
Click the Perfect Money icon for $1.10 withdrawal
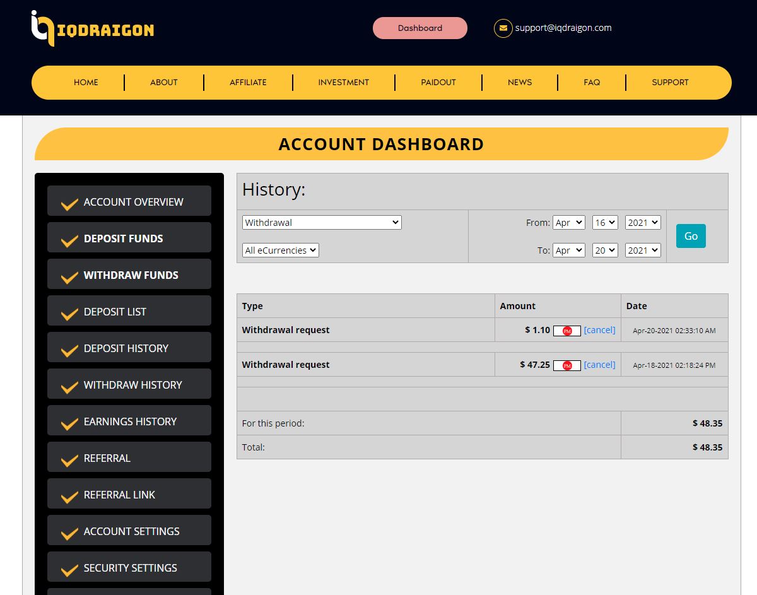(566, 331)
